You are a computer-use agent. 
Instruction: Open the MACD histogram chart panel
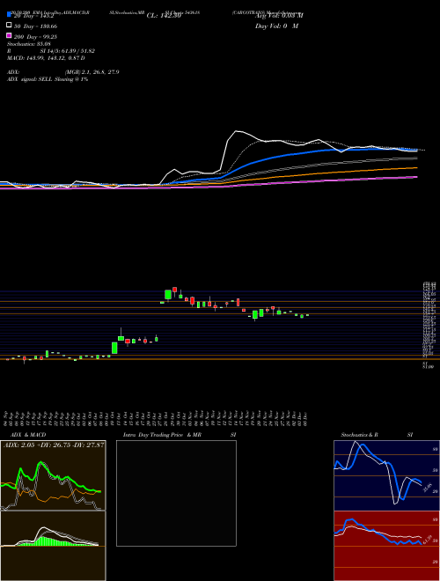pyautogui.click(x=53, y=546)
